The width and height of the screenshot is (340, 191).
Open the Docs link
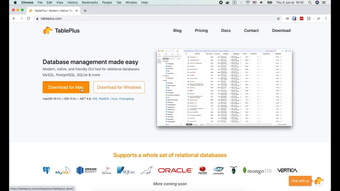[226, 31]
